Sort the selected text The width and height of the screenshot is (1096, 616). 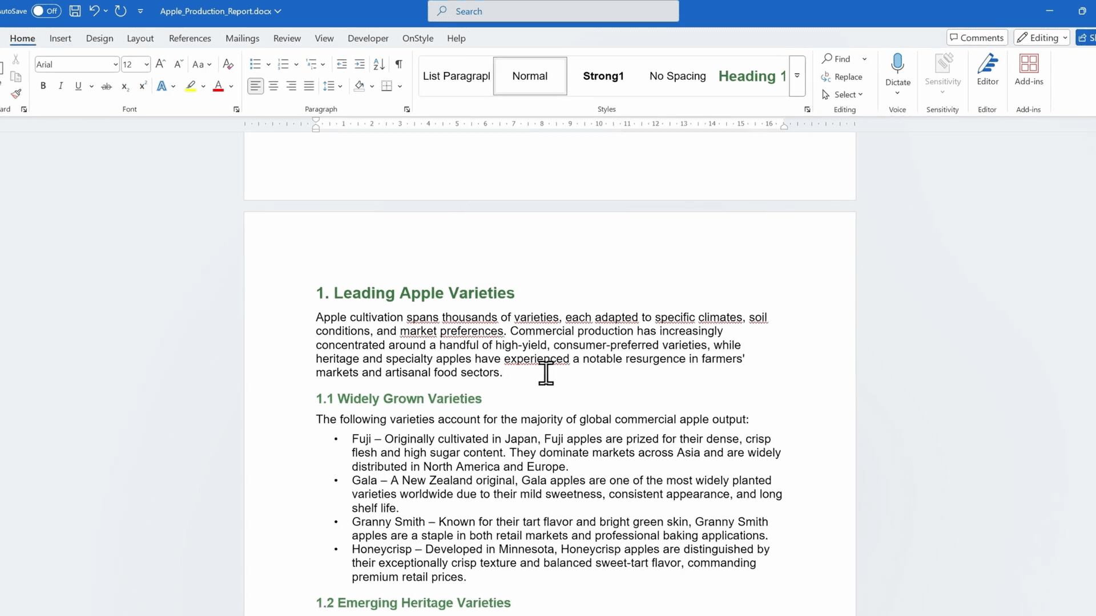point(379,64)
